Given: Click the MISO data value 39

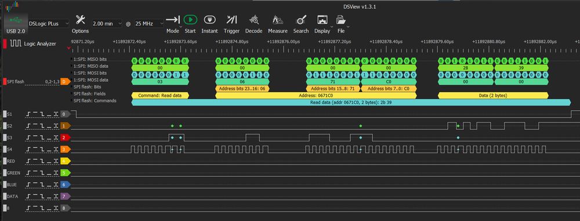Looking at the screenshot, I should 521,68.
